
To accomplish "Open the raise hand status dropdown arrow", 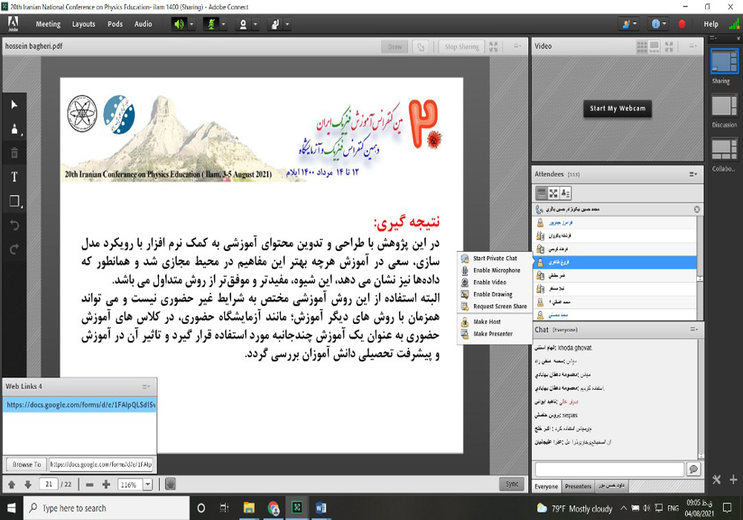I will coord(288,24).
